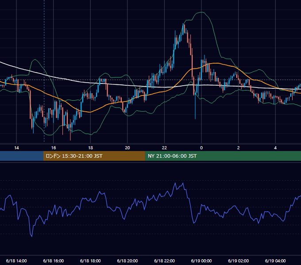
Task: Click the 14 hour axis label
Action: 16,148
